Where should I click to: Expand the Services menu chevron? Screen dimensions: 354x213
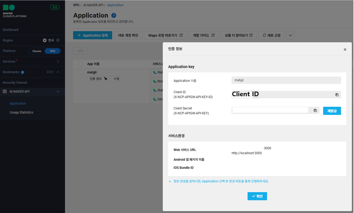[x=58, y=62]
